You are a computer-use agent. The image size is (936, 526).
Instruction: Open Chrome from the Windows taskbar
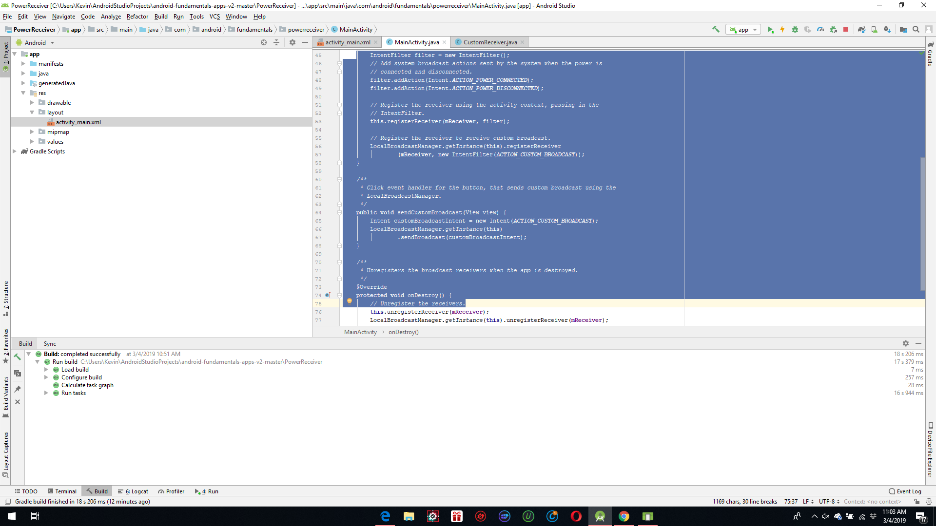click(x=624, y=516)
